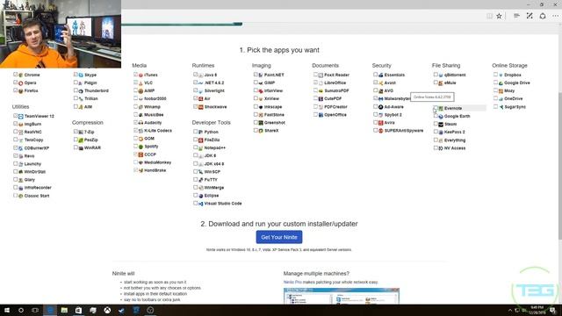This screenshot has height=316, width=562.
Task: Select the MediaMonkey label text
Action: pyautogui.click(x=158, y=162)
